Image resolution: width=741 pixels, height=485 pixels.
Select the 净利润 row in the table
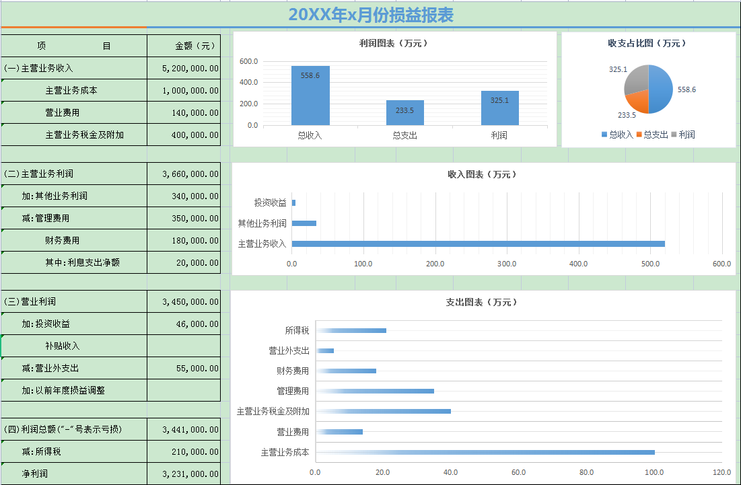(x=74, y=473)
